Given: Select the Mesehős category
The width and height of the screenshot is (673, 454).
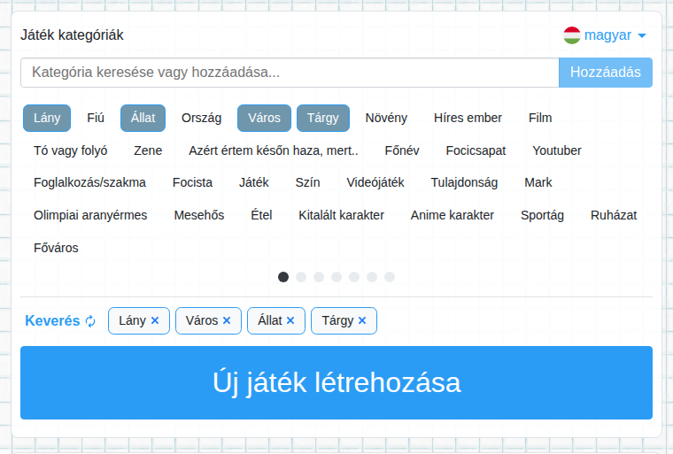Looking at the screenshot, I should tap(199, 215).
